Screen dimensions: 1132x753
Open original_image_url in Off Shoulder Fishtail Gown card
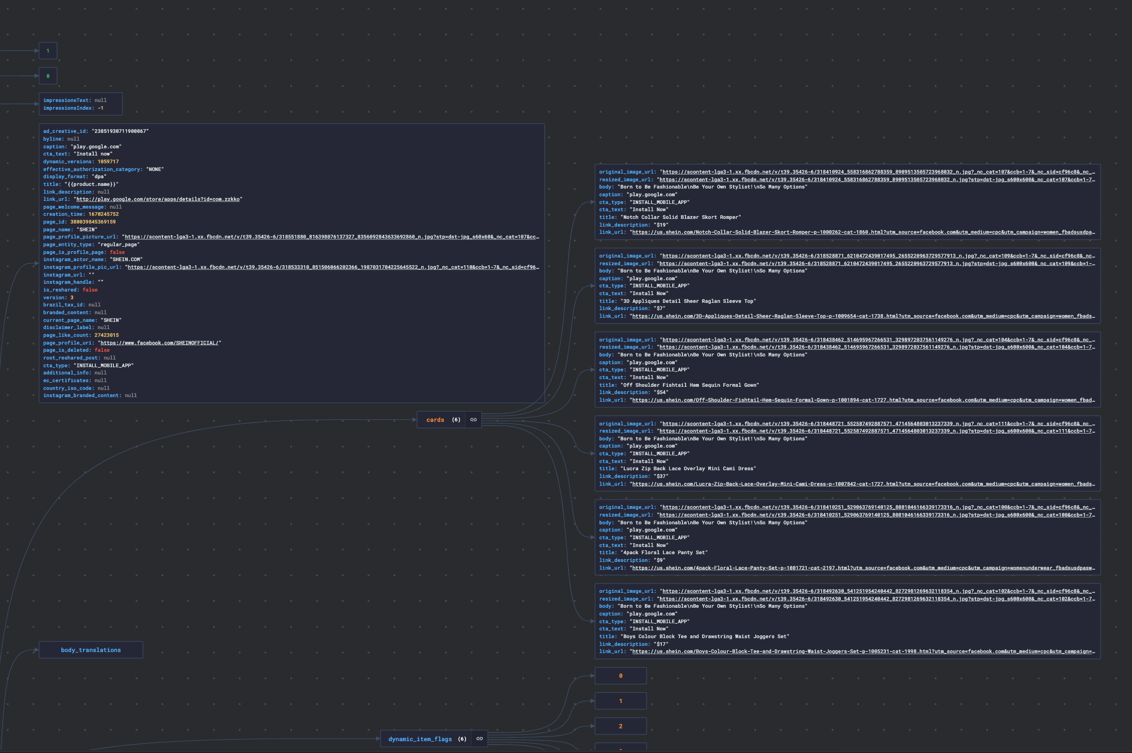tap(876, 339)
